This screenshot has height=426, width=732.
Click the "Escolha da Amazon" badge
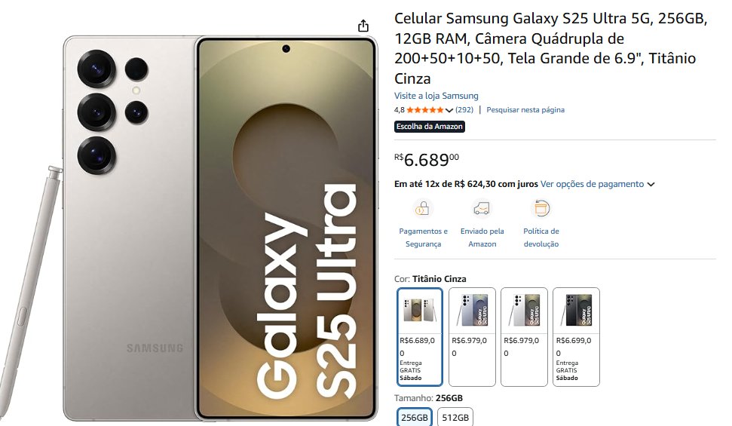430,127
